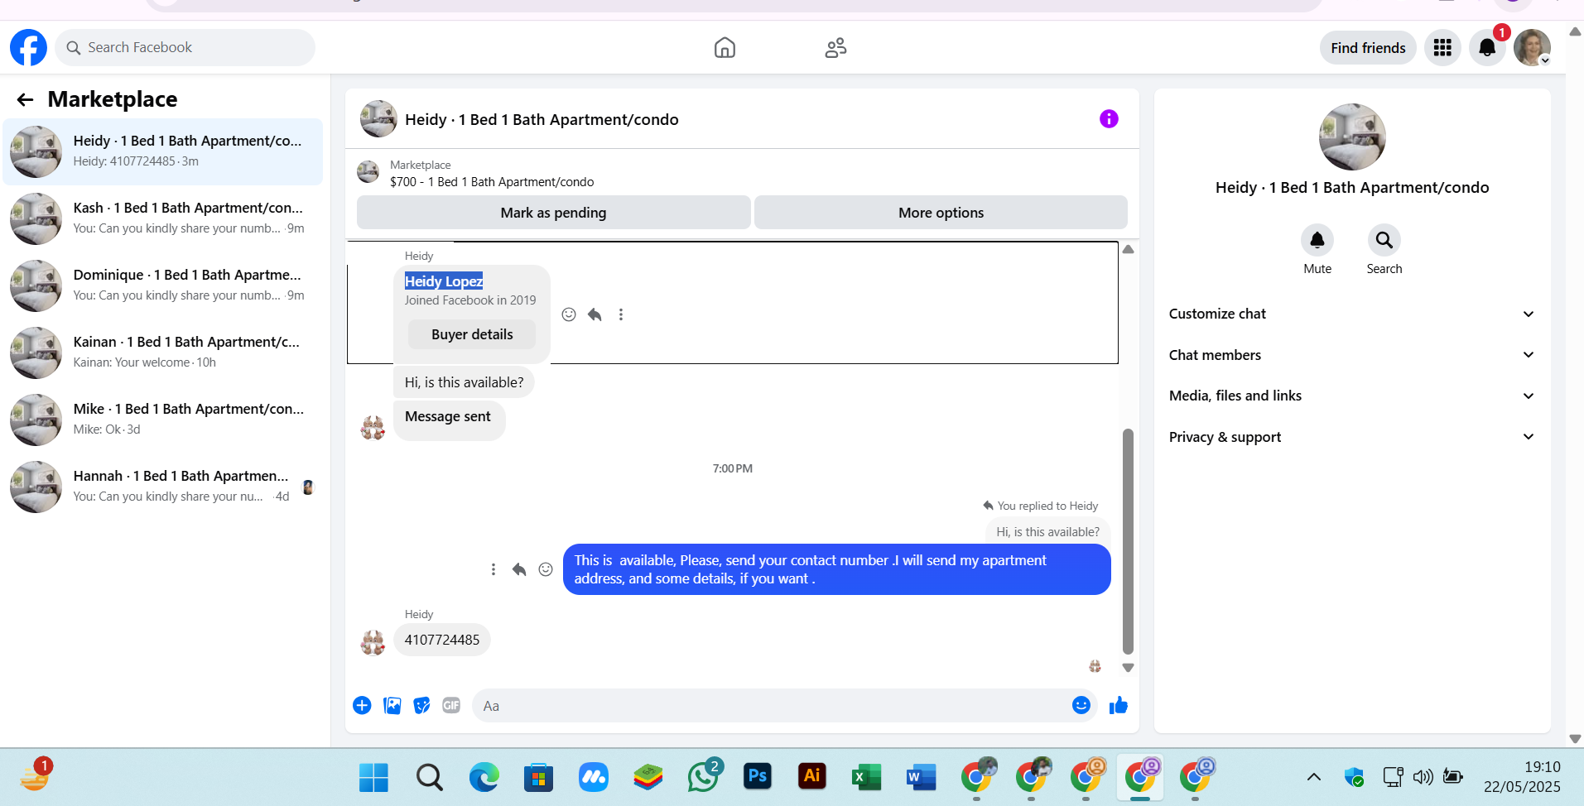Choose a sticker in composer
This screenshot has width=1584, height=806.
pos(421,705)
